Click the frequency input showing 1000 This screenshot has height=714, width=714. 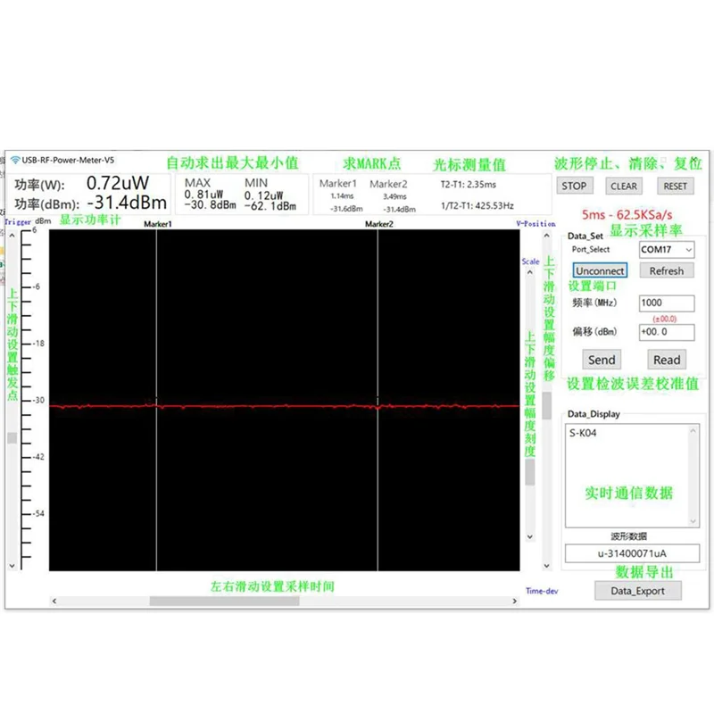click(x=667, y=303)
